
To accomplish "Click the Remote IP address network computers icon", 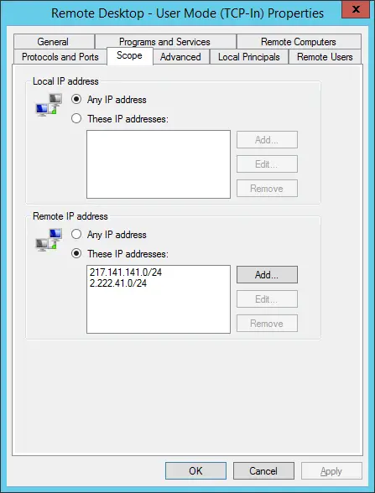I will [49, 240].
